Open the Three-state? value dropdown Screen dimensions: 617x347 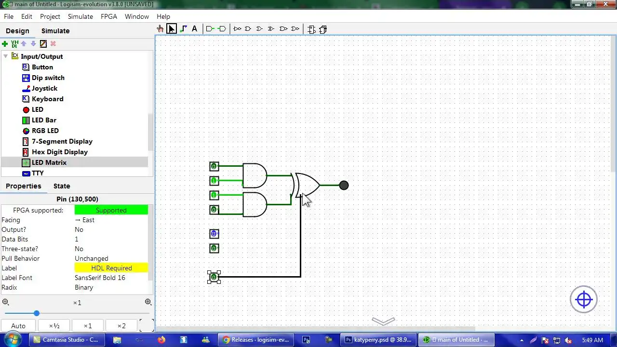click(x=111, y=249)
